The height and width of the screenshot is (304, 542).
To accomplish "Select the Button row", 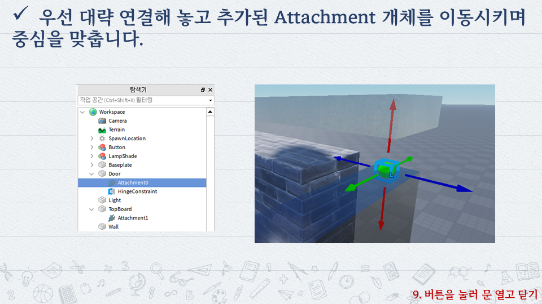I will pyautogui.click(x=142, y=147).
